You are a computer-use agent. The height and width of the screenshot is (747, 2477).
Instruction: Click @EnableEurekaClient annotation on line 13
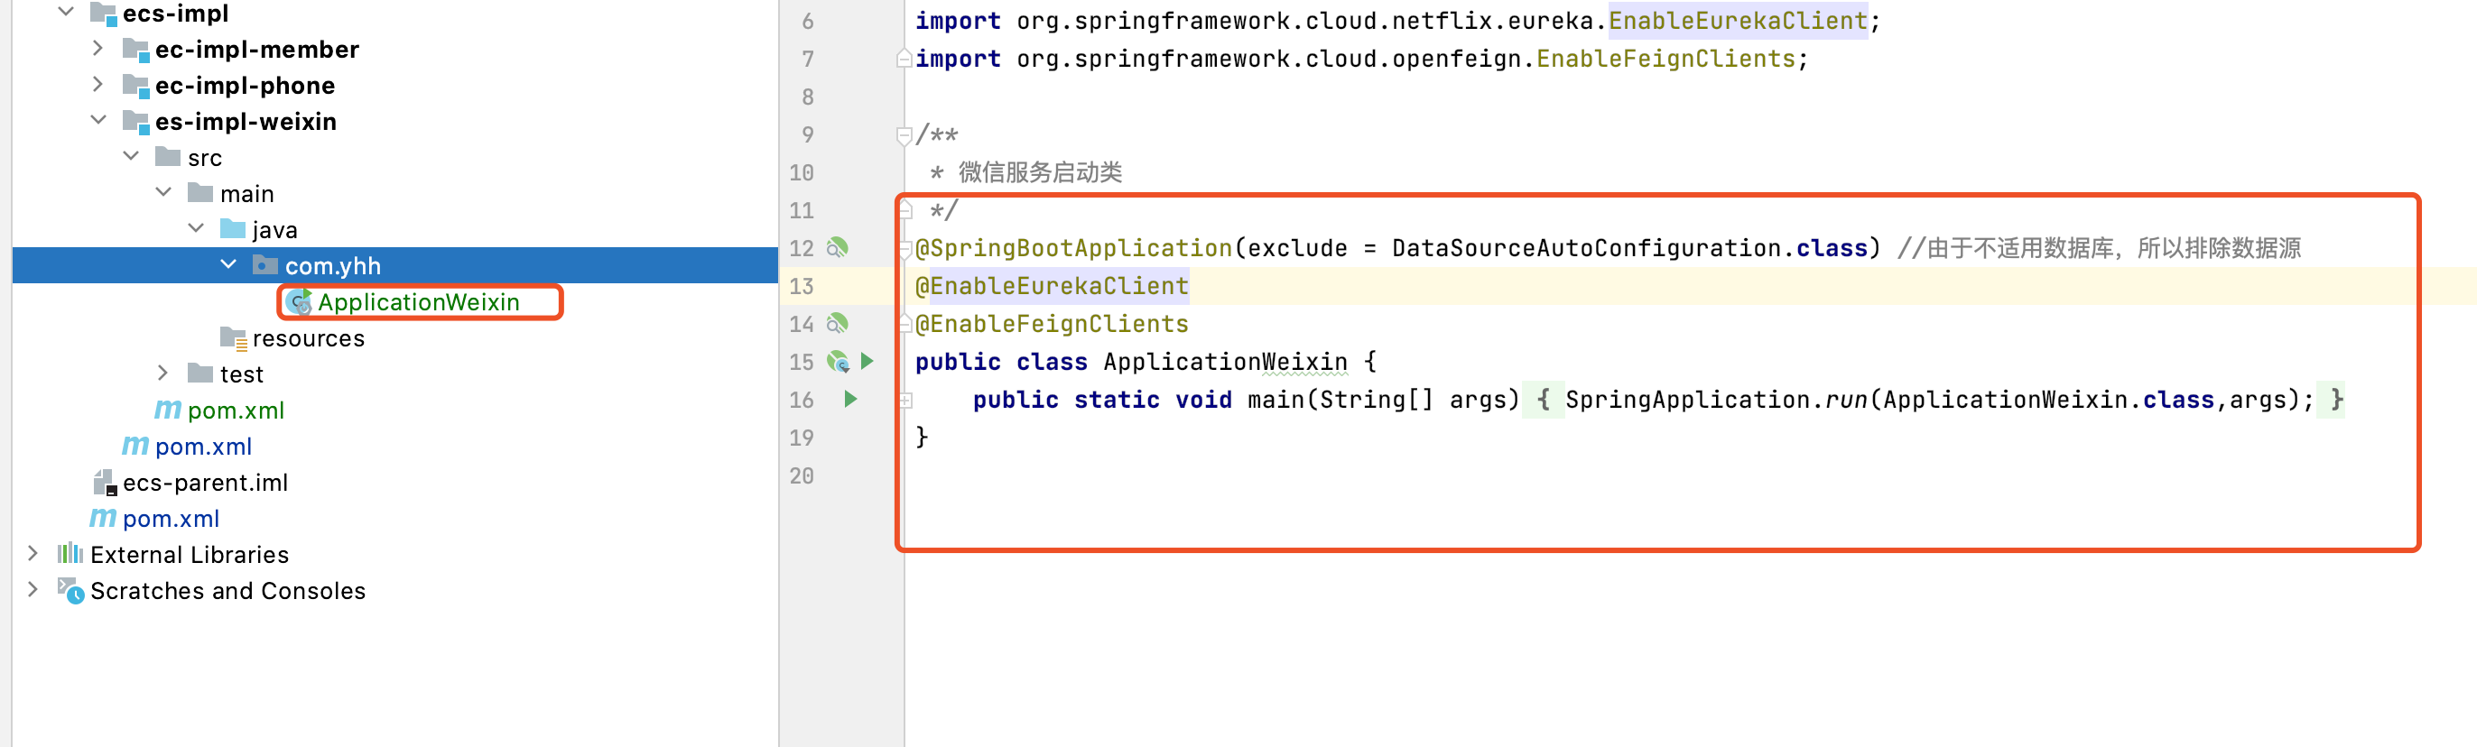(1052, 285)
